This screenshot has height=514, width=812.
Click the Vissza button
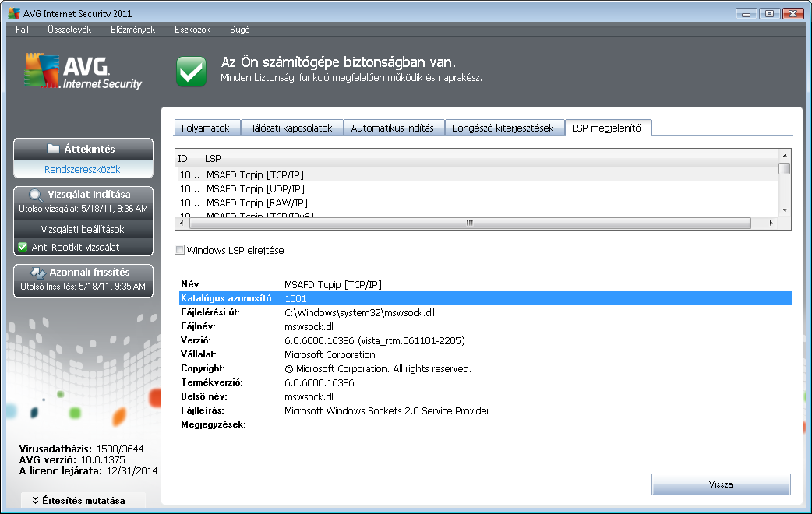point(721,484)
